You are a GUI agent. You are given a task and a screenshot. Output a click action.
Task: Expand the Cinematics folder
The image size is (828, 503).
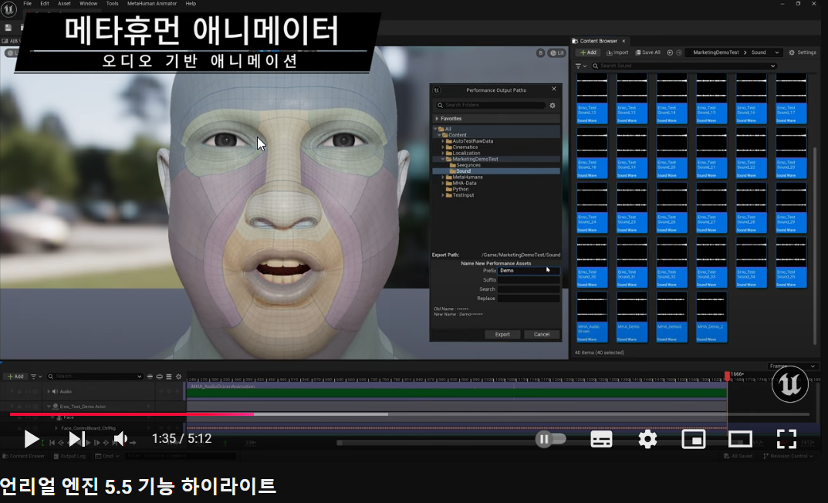pos(443,147)
